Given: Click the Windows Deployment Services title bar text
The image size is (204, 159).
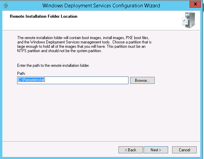Looking at the screenshot, I should 101,6.
